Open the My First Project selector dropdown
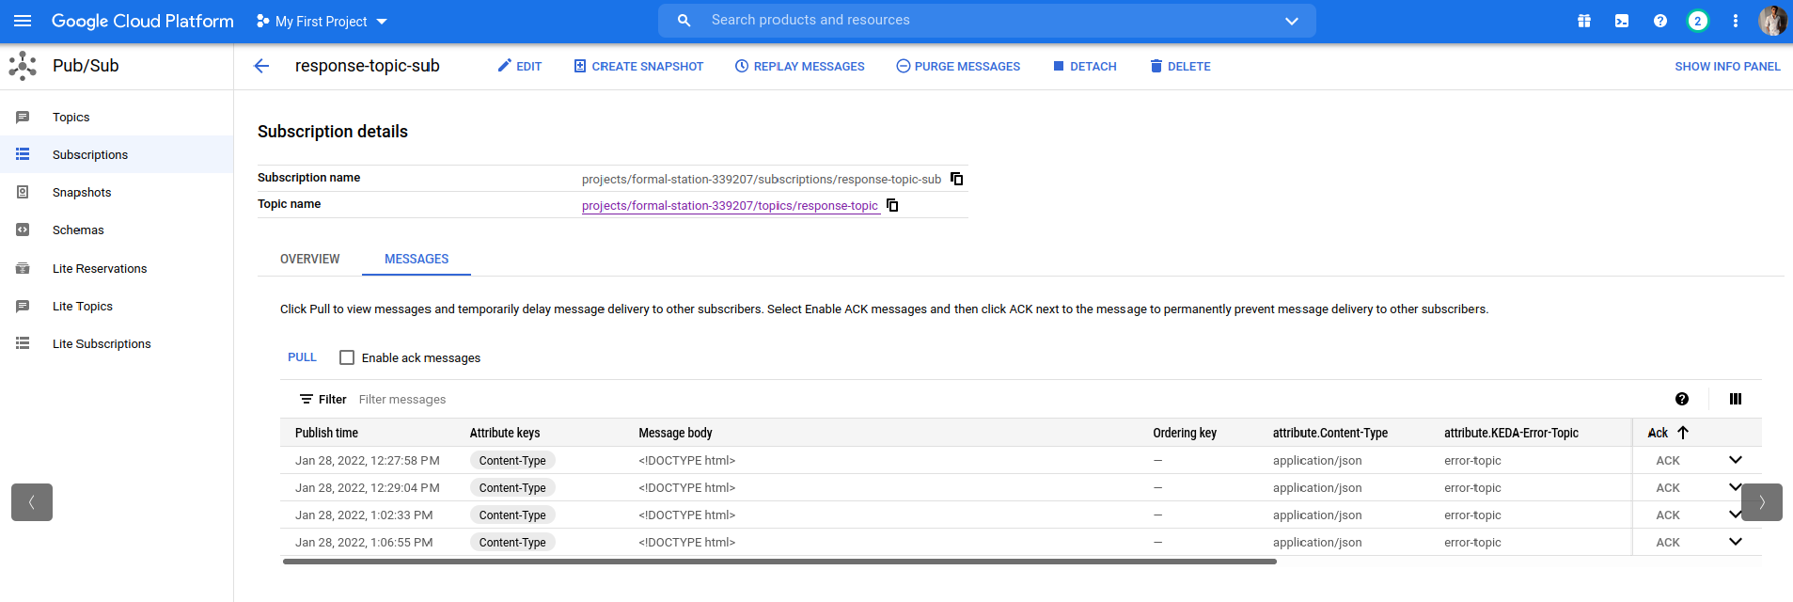This screenshot has width=1793, height=602. tap(322, 21)
